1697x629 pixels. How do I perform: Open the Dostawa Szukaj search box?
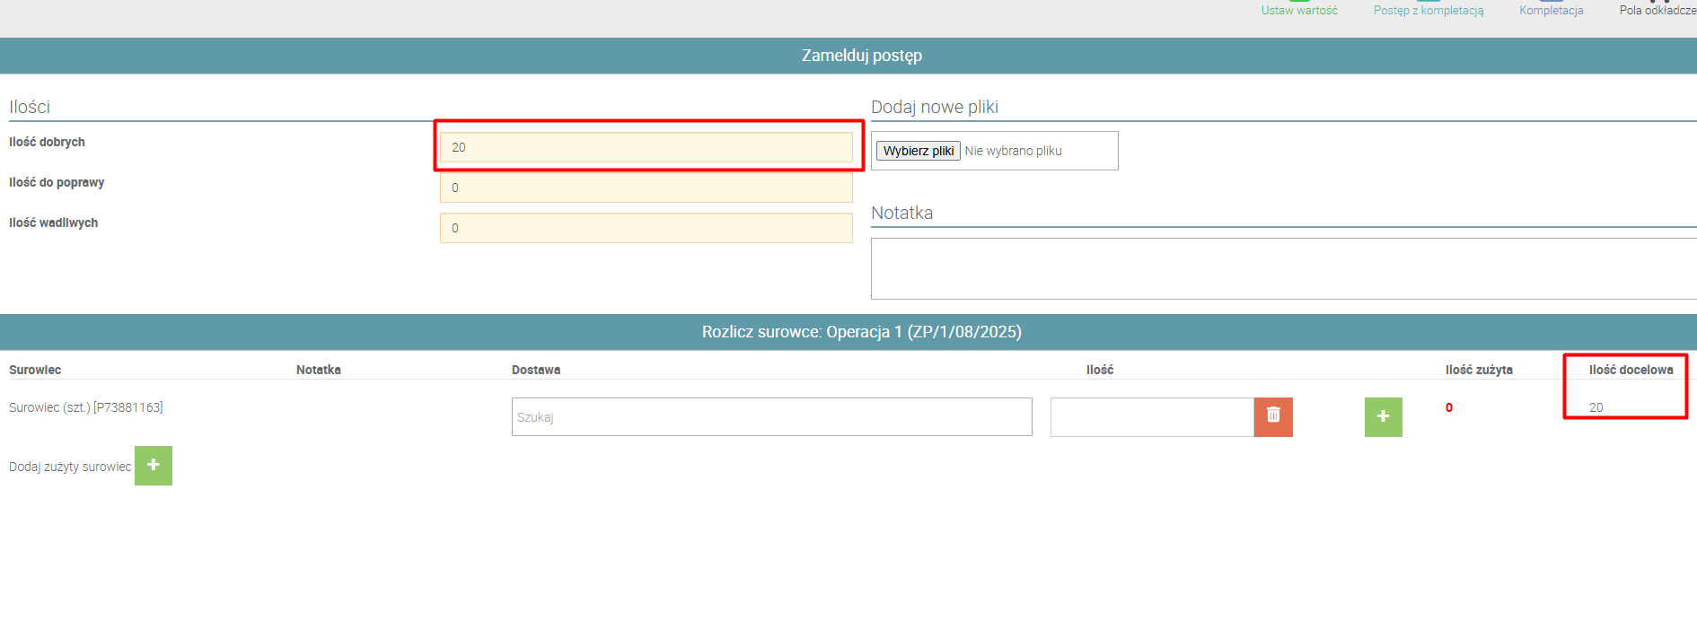tap(771, 417)
